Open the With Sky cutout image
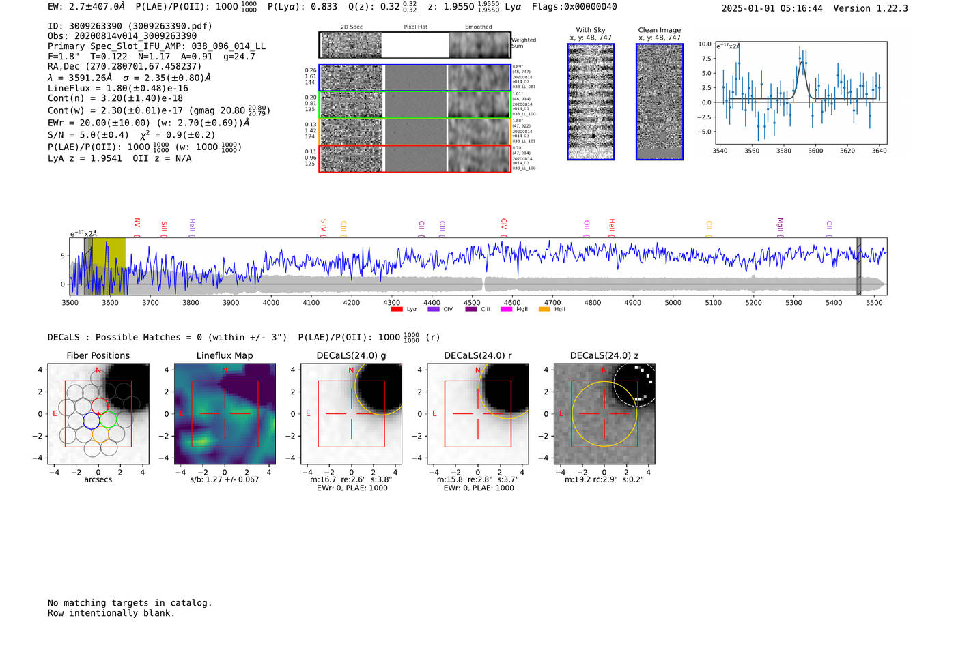This screenshot has width=956, height=650. tap(591, 102)
